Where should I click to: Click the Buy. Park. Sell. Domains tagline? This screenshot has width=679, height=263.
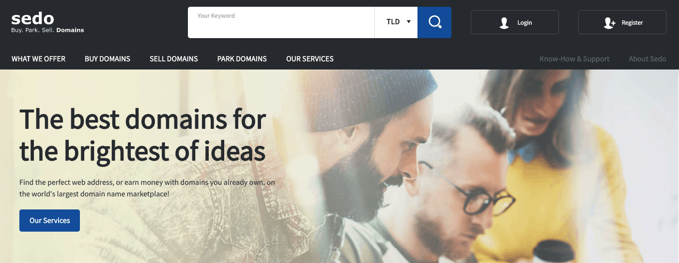tap(47, 30)
